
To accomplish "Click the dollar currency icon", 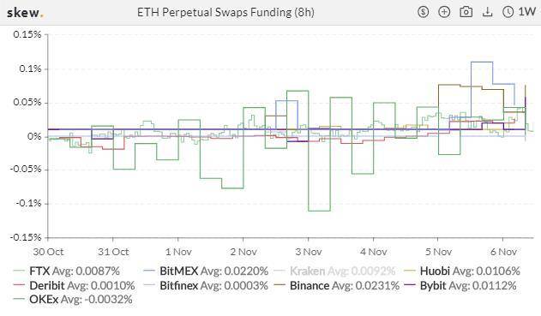I will click(423, 12).
